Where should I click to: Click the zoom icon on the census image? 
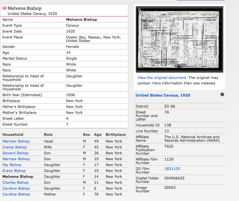coord(139,10)
